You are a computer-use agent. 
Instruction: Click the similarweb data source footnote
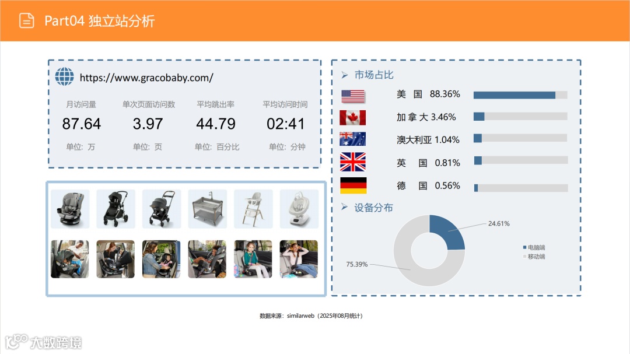pyautogui.click(x=311, y=316)
